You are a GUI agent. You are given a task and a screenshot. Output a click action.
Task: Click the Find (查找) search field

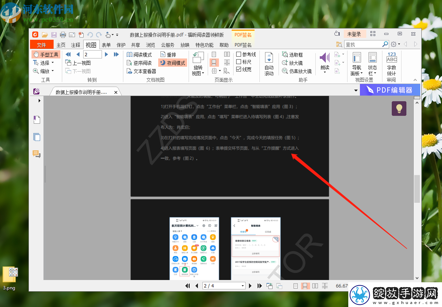coord(363,45)
